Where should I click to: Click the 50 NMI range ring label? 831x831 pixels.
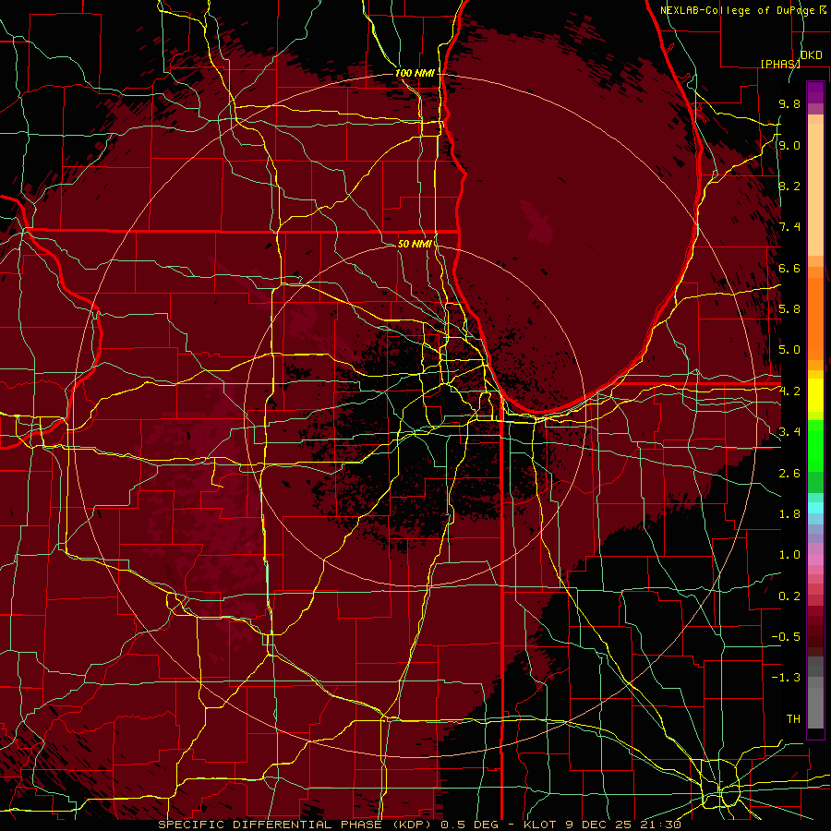pyautogui.click(x=415, y=244)
